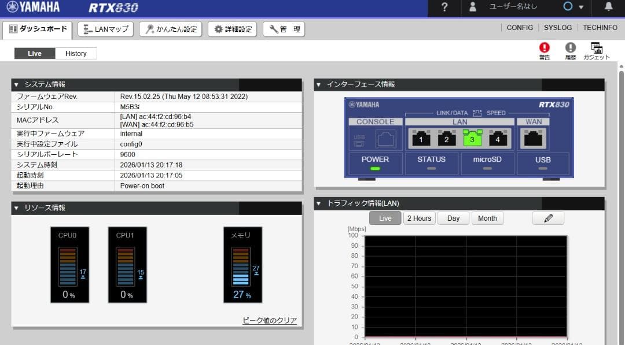This screenshot has height=345, width=625.
Task: Collapse the システム情報 panel
Action: (17, 84)
